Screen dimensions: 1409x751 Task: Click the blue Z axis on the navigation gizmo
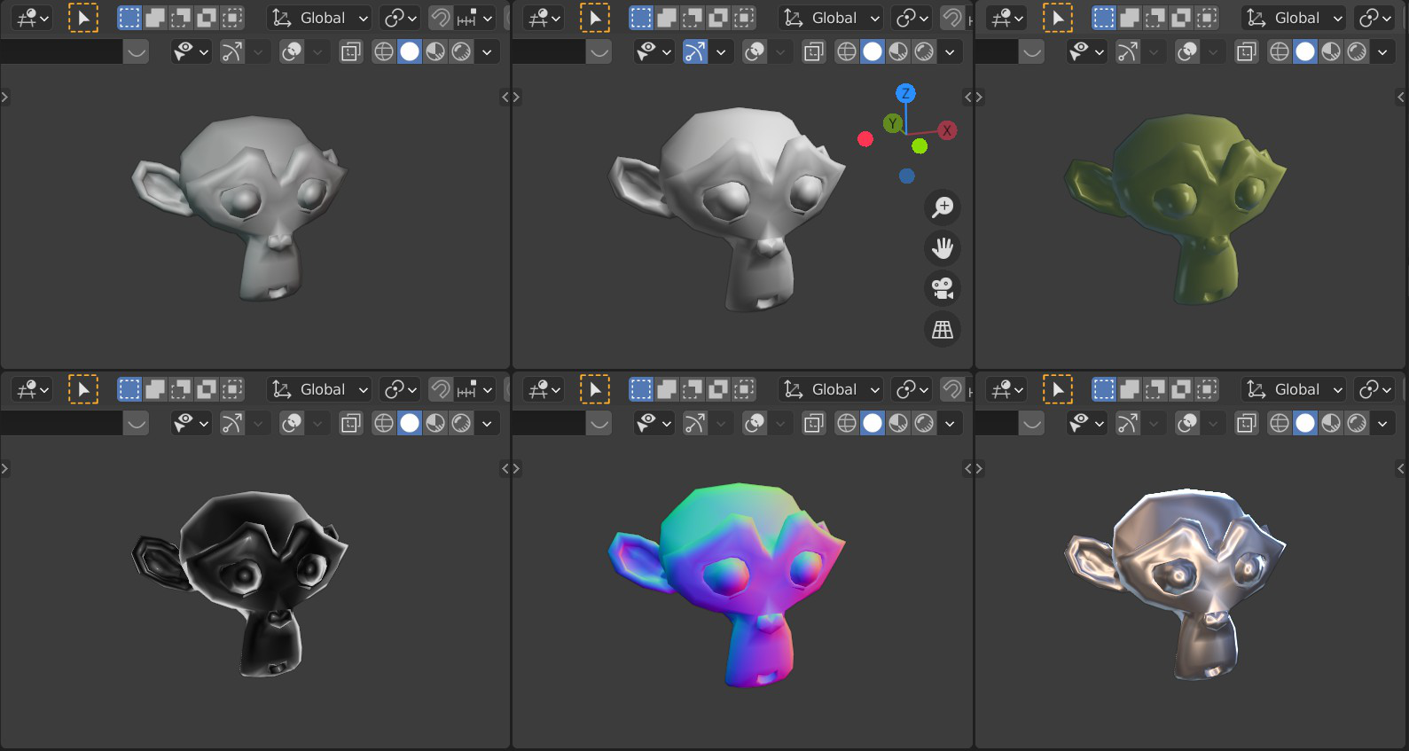(905, 93)
